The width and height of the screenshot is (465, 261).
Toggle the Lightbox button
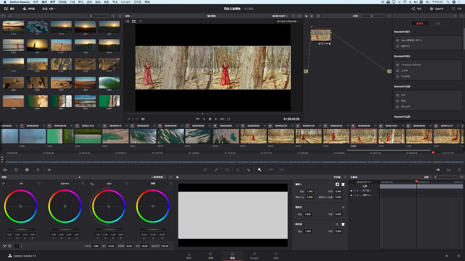457,9
